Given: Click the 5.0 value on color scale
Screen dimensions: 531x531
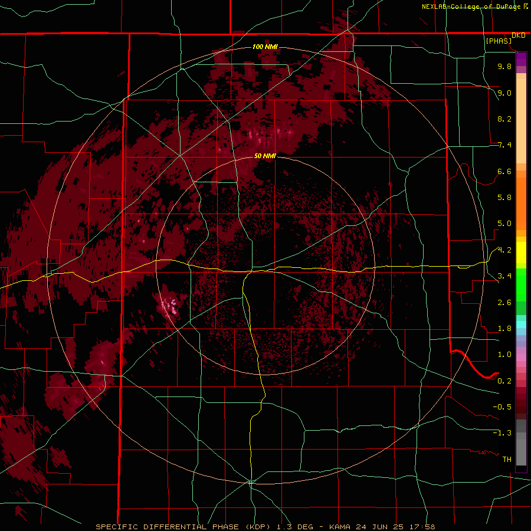Looking at the screenshot, I should [504, 224].
